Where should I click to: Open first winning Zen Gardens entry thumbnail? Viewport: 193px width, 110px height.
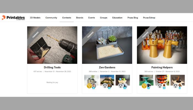tap(92, 80)
